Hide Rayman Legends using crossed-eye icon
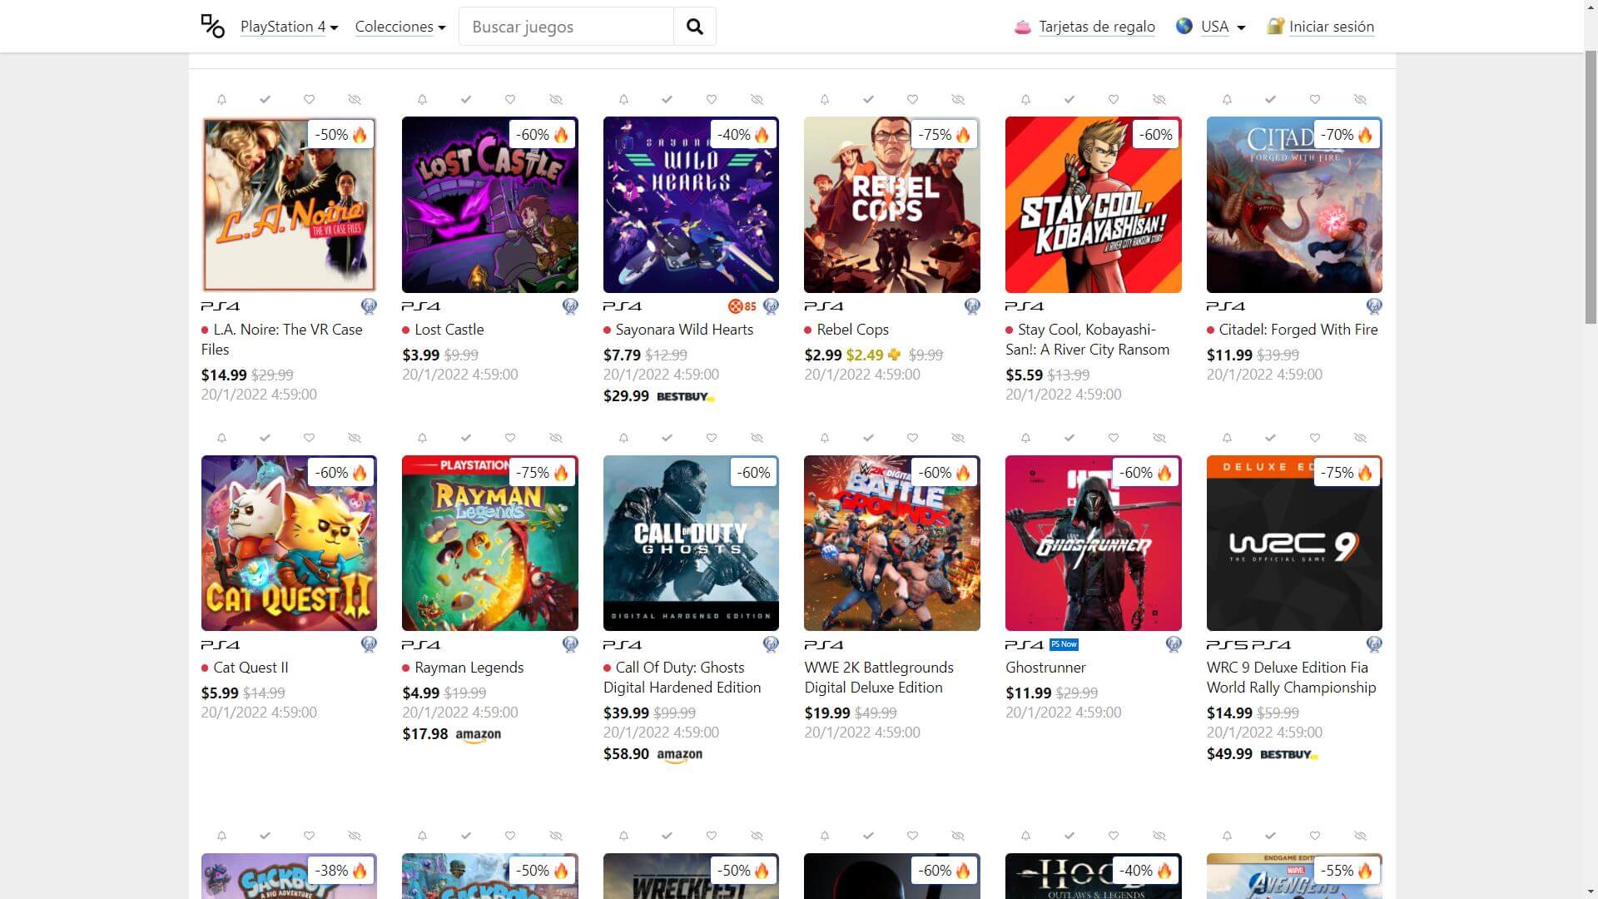 (x=555, y=438)
